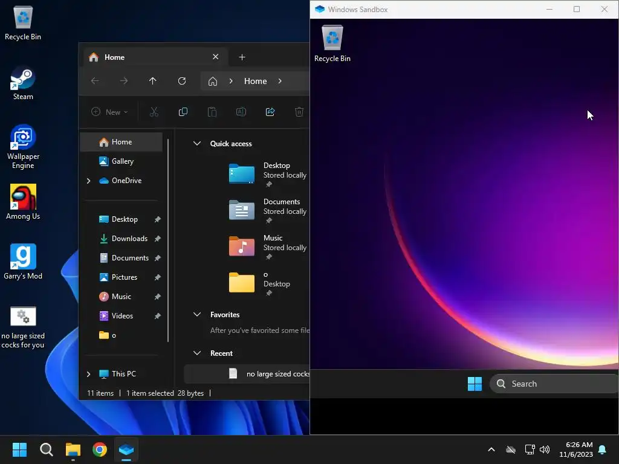
Task: Open Downloads in navigation pane
Action: coord(121,239)
